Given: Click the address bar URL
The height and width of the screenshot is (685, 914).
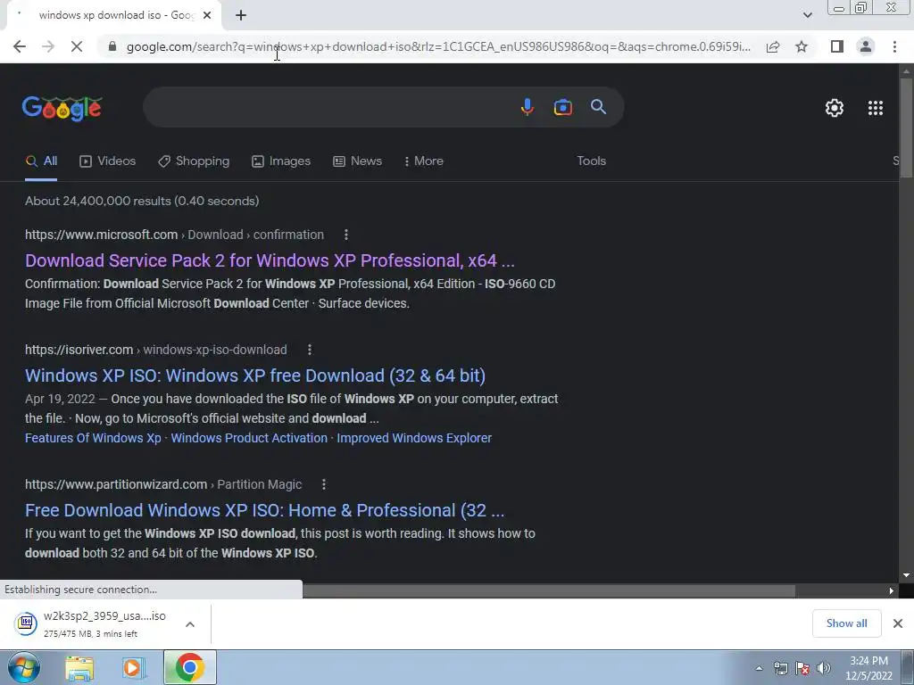Looking at the screenshot, I should [x=438, y=46].
